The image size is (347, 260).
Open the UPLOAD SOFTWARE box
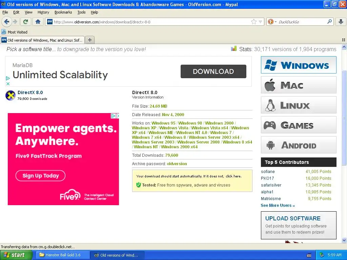click(299, 225)
